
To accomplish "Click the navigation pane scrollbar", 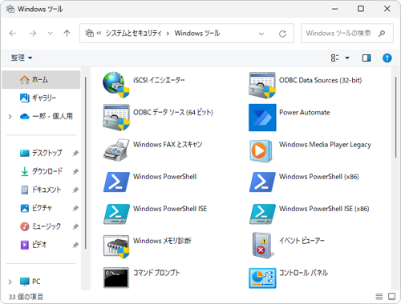I will (86, 162).
